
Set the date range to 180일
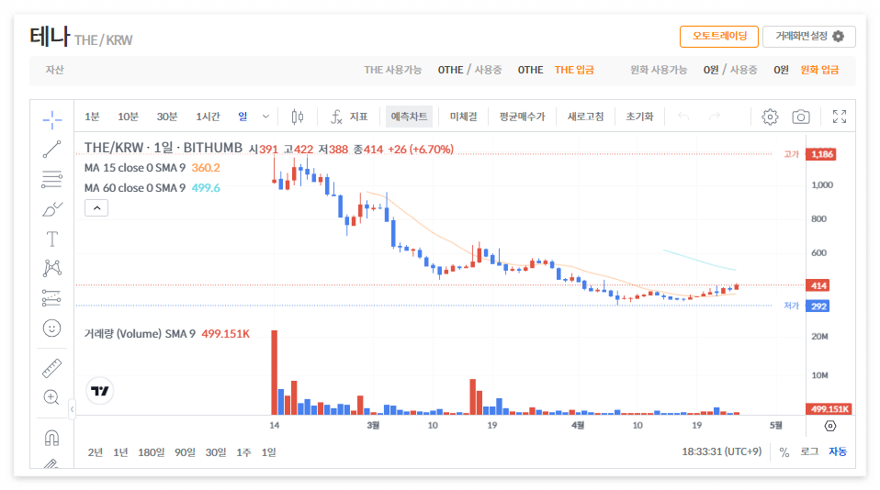click(152, 452)
